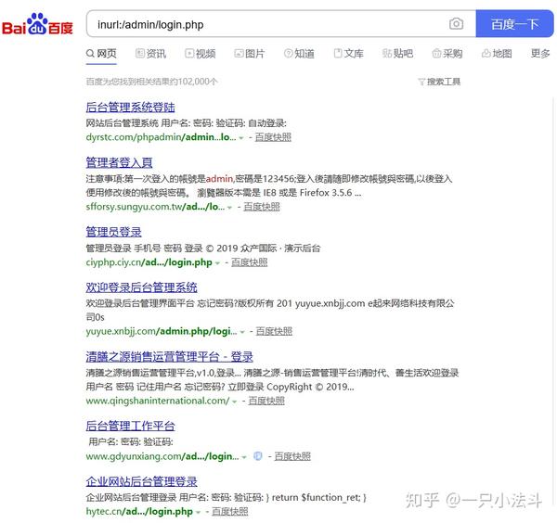Open the 地图 tab

coord(497,54)
